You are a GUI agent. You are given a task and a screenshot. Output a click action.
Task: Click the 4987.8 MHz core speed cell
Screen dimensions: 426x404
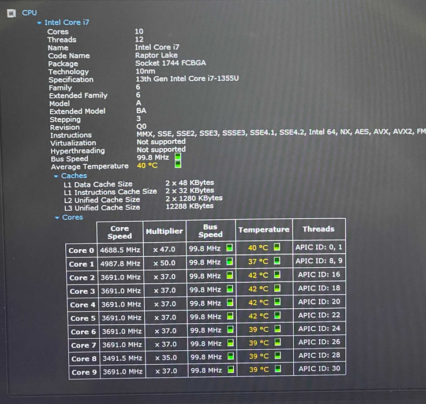tap(120, 264)
